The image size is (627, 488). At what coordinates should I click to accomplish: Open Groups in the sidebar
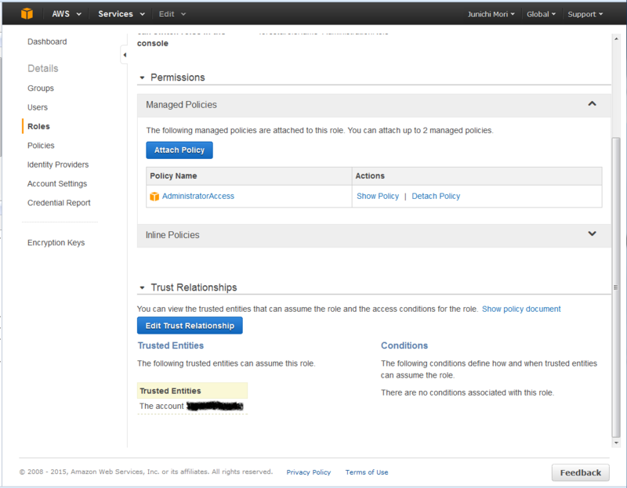click(x=41, y=89)
